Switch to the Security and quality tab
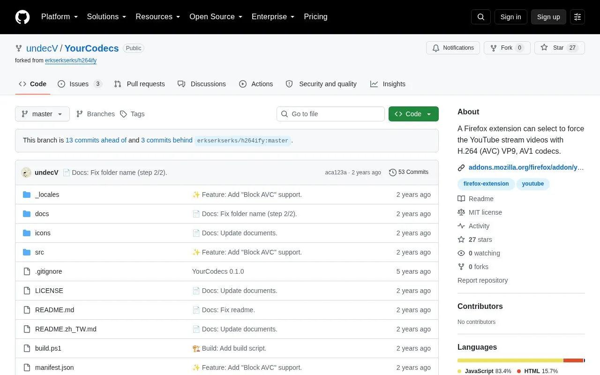This screenshot has width=600, height=375. [321, 84]
